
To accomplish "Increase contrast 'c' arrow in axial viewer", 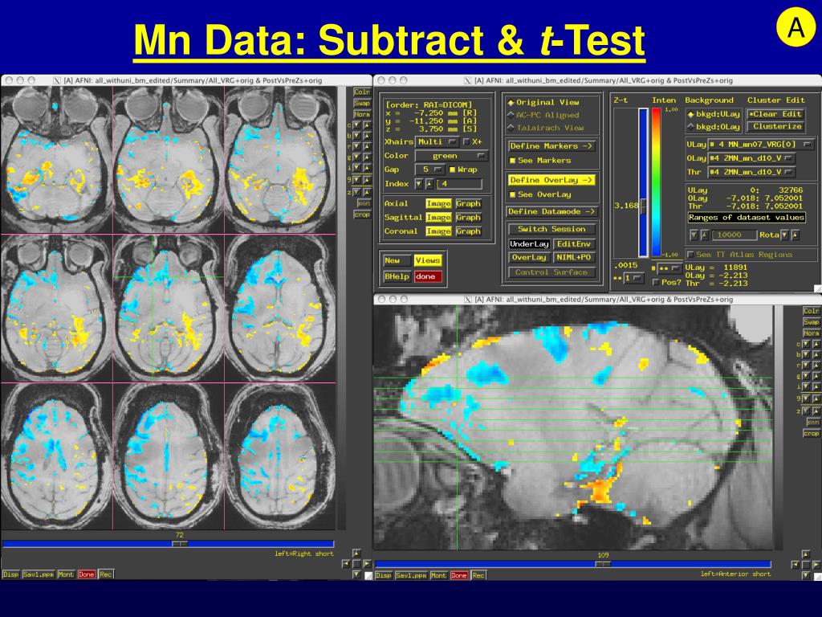I will click(x=366, y=125).
